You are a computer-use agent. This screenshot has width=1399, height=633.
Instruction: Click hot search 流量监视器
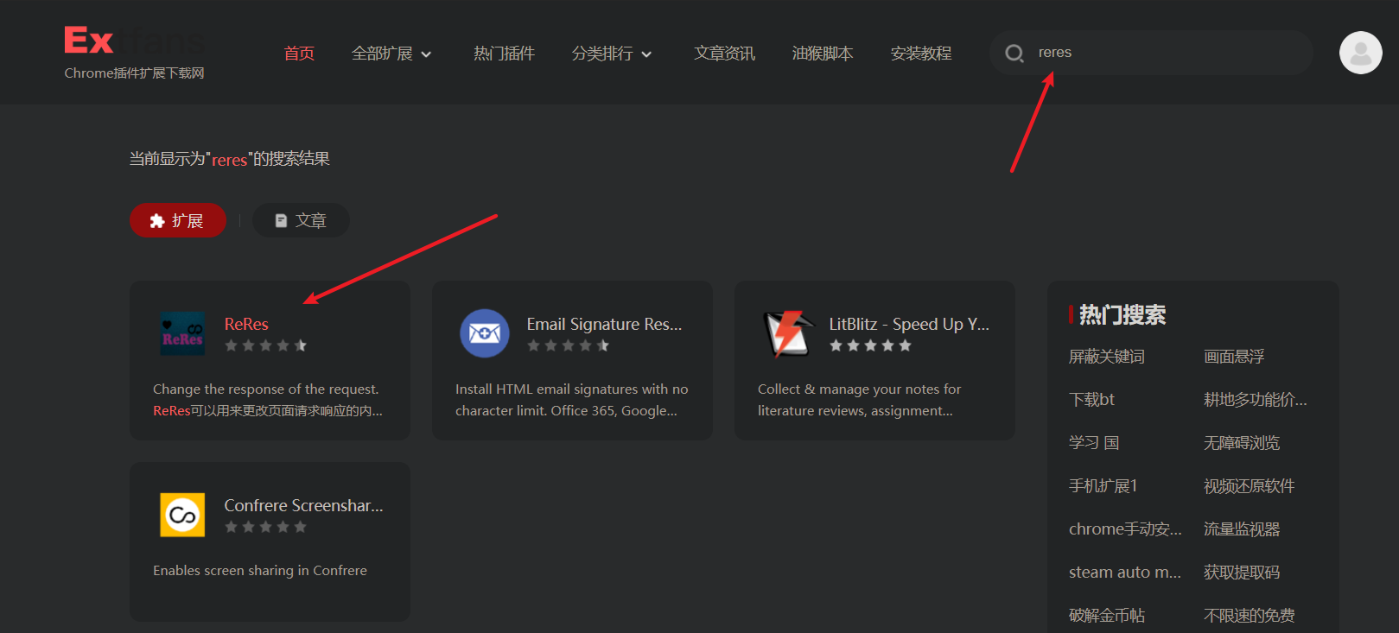1242,529
